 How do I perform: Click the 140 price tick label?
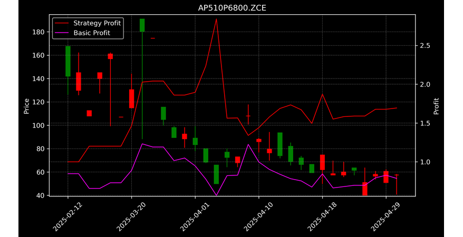point(38,78)
